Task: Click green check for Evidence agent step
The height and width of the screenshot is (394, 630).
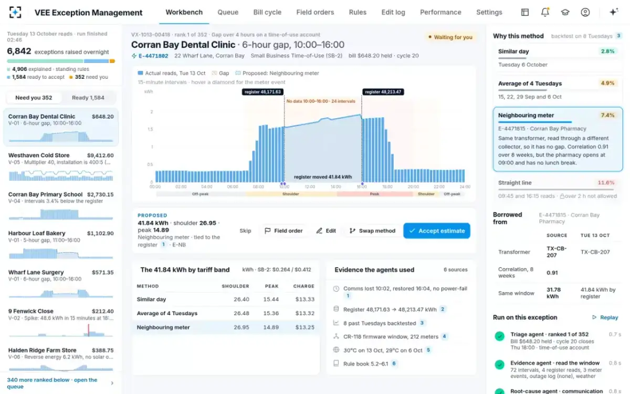Action: [x=499, y=365]
